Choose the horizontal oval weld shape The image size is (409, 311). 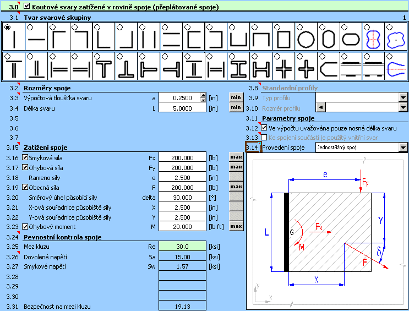pos(344,27)
